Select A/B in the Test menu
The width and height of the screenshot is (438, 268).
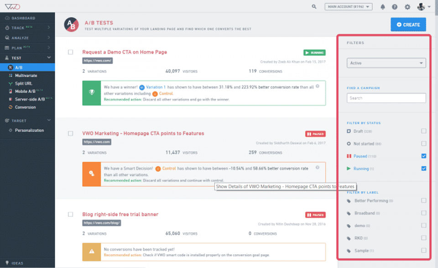tap(27, 68)
